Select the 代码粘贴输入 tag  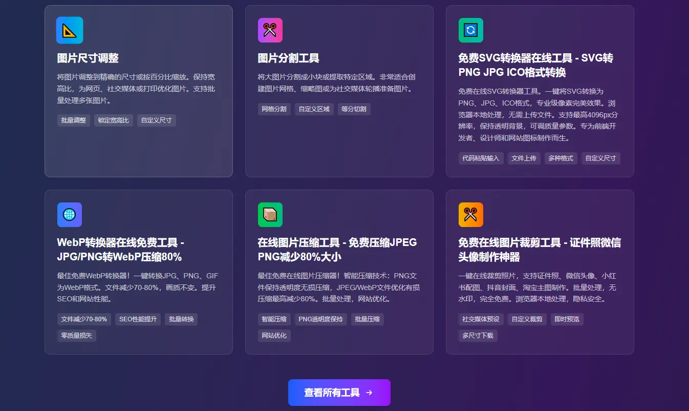coord(481,158)
